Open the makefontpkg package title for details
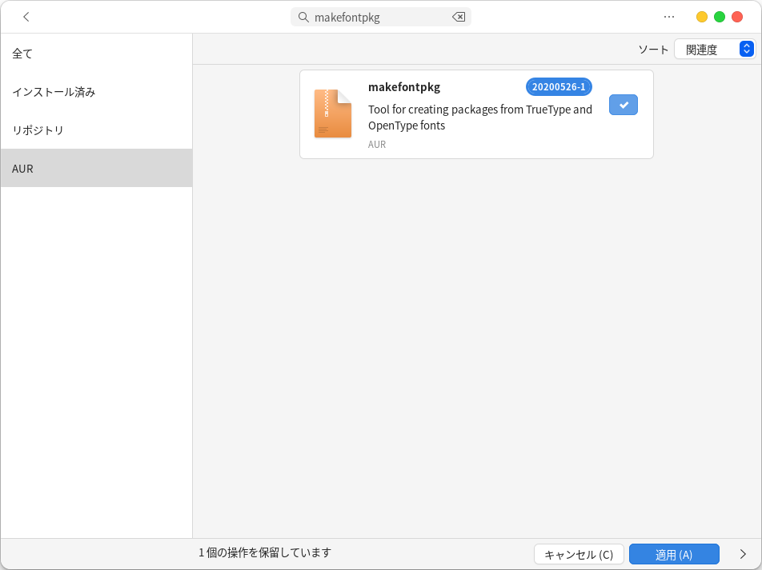The height and width of the screenshot is (570, 762). [x=404, y=87]
